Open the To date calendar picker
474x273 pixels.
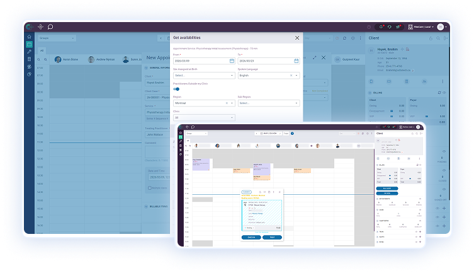pyautogui.click(x=296, y=61)
